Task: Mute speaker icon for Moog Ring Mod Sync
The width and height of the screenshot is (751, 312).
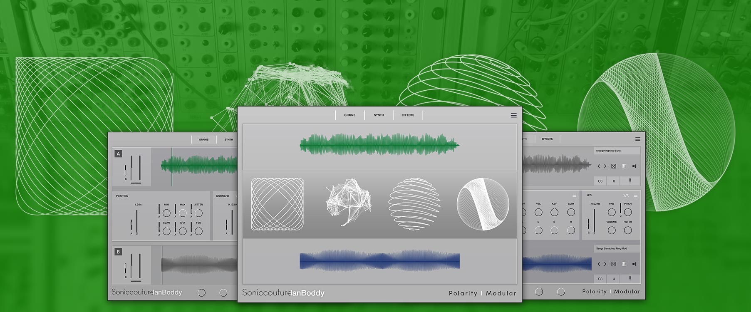Action: point(634,166)
